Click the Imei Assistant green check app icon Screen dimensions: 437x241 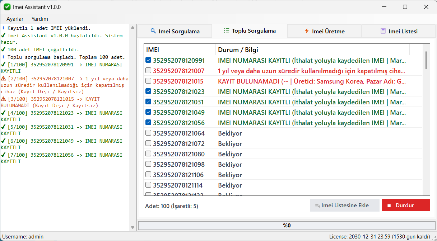click(x=7, y=7)
